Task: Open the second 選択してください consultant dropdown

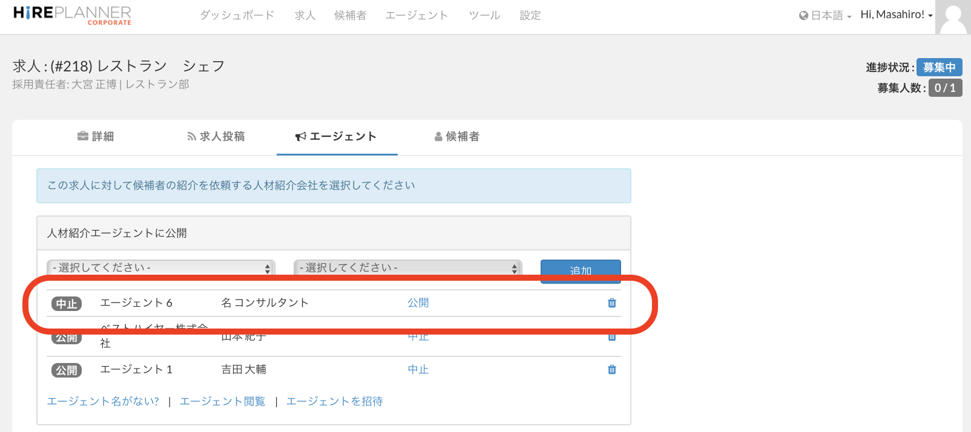Action: [407, 267]
